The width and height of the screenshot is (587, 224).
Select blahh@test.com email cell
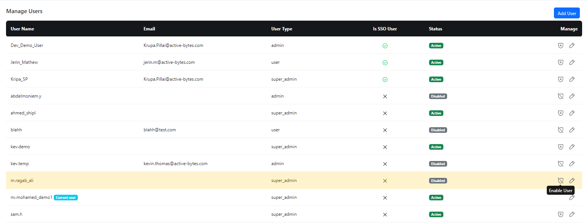160,130
